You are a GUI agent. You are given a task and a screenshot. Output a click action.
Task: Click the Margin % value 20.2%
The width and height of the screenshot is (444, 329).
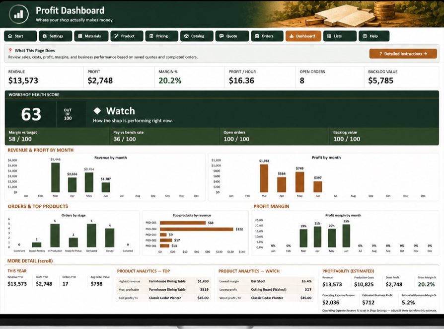pyautogui.click(x=170, y=81)
